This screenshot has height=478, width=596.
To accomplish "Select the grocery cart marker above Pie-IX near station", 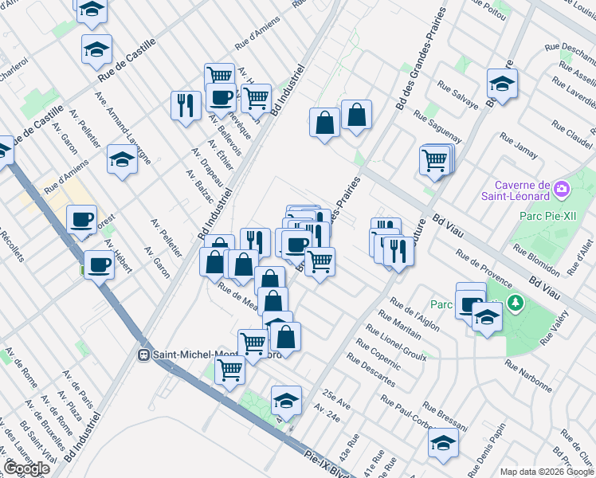I will [230, 370].
